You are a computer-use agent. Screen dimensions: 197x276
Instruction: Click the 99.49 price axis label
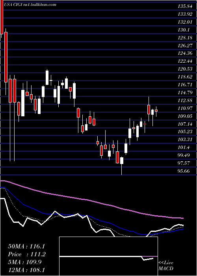point(184,155)
